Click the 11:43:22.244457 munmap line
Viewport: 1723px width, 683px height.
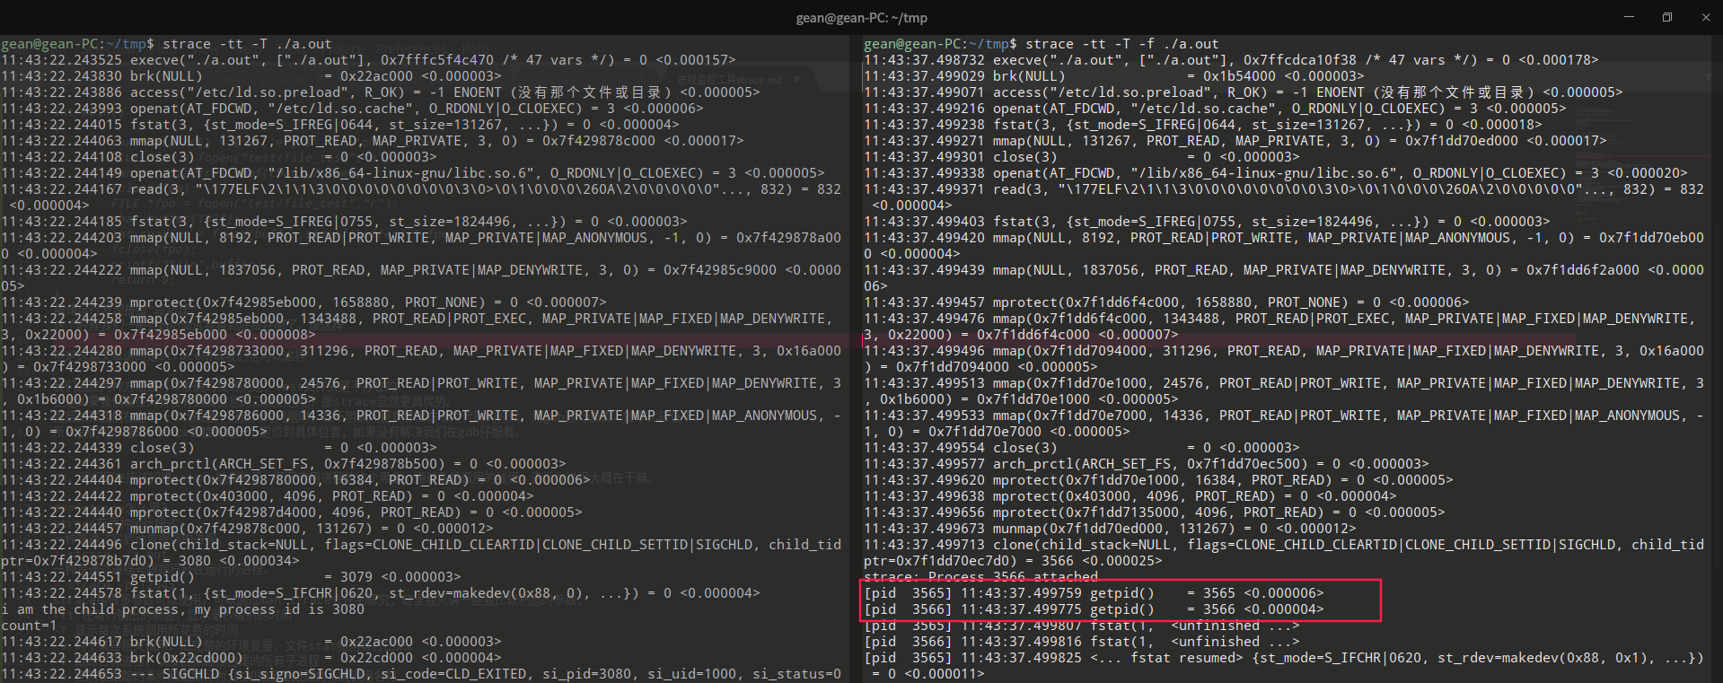point(247,529)
